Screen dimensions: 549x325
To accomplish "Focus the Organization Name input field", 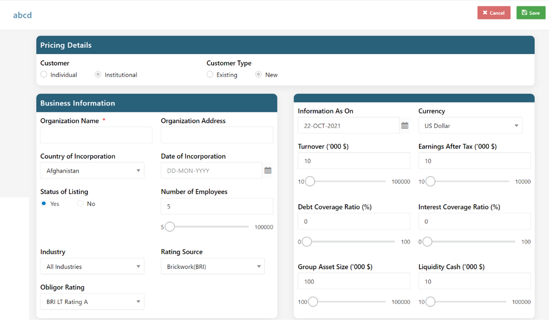I will click(x=96, y=135).
